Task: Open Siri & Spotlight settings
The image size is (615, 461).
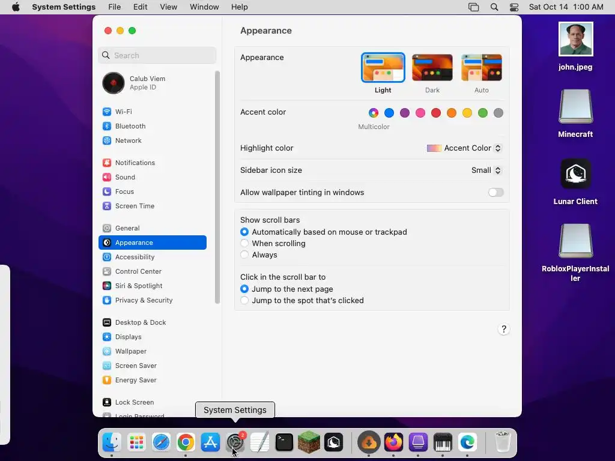Action: [x=152, y=286]
